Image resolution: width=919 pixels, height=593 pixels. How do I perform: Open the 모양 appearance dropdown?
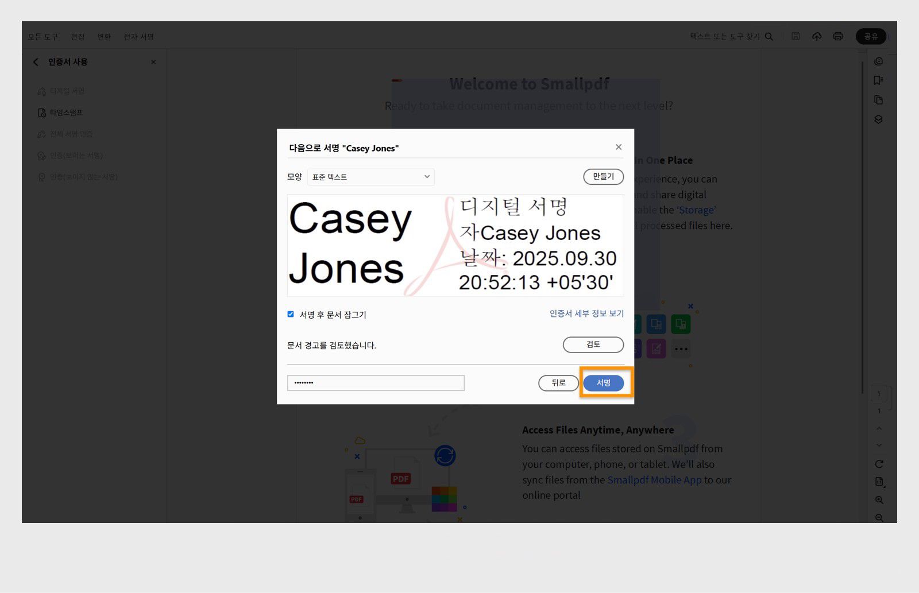pos(371,177)
